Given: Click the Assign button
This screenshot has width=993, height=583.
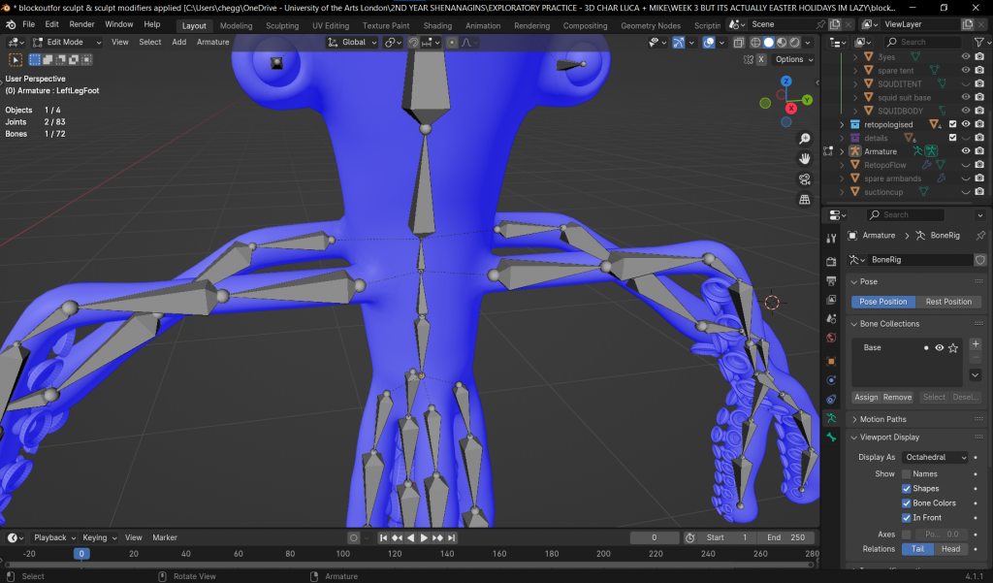Looking at the screenshot, I should [866, 398].
